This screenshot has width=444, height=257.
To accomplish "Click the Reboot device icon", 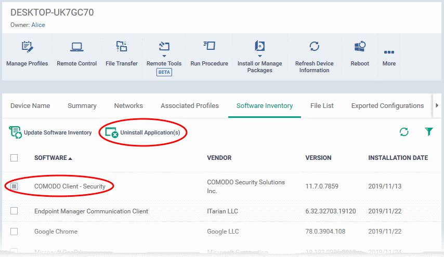I will [x=360, y=46].
